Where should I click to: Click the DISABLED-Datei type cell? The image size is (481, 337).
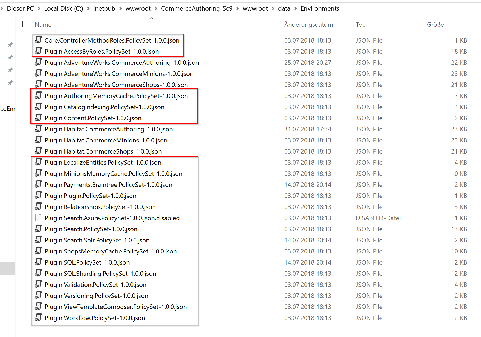click(x=378, y=218)
